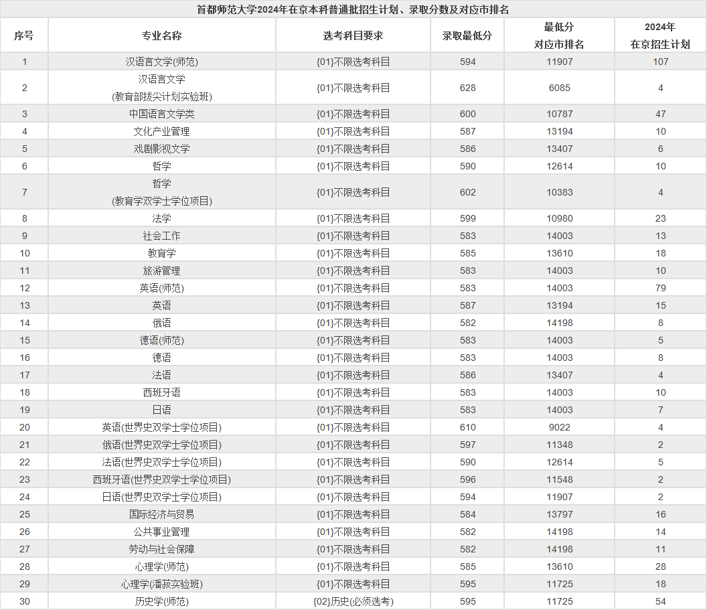Click major 日语(世界史双学士学位项目)
Image resolution: width=707 pixels, height=610 pixels.
click(162, 497)
